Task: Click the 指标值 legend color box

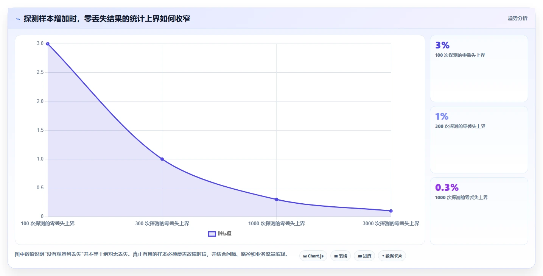Action: [x=212, y=234]
